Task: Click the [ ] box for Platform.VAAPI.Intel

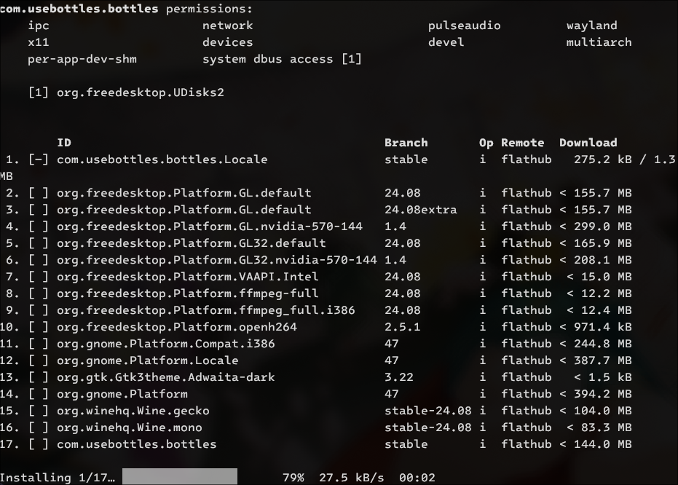Action: (38, 277)
